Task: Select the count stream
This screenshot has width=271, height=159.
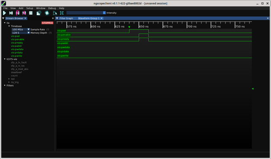Action: (x=14, y=75)
